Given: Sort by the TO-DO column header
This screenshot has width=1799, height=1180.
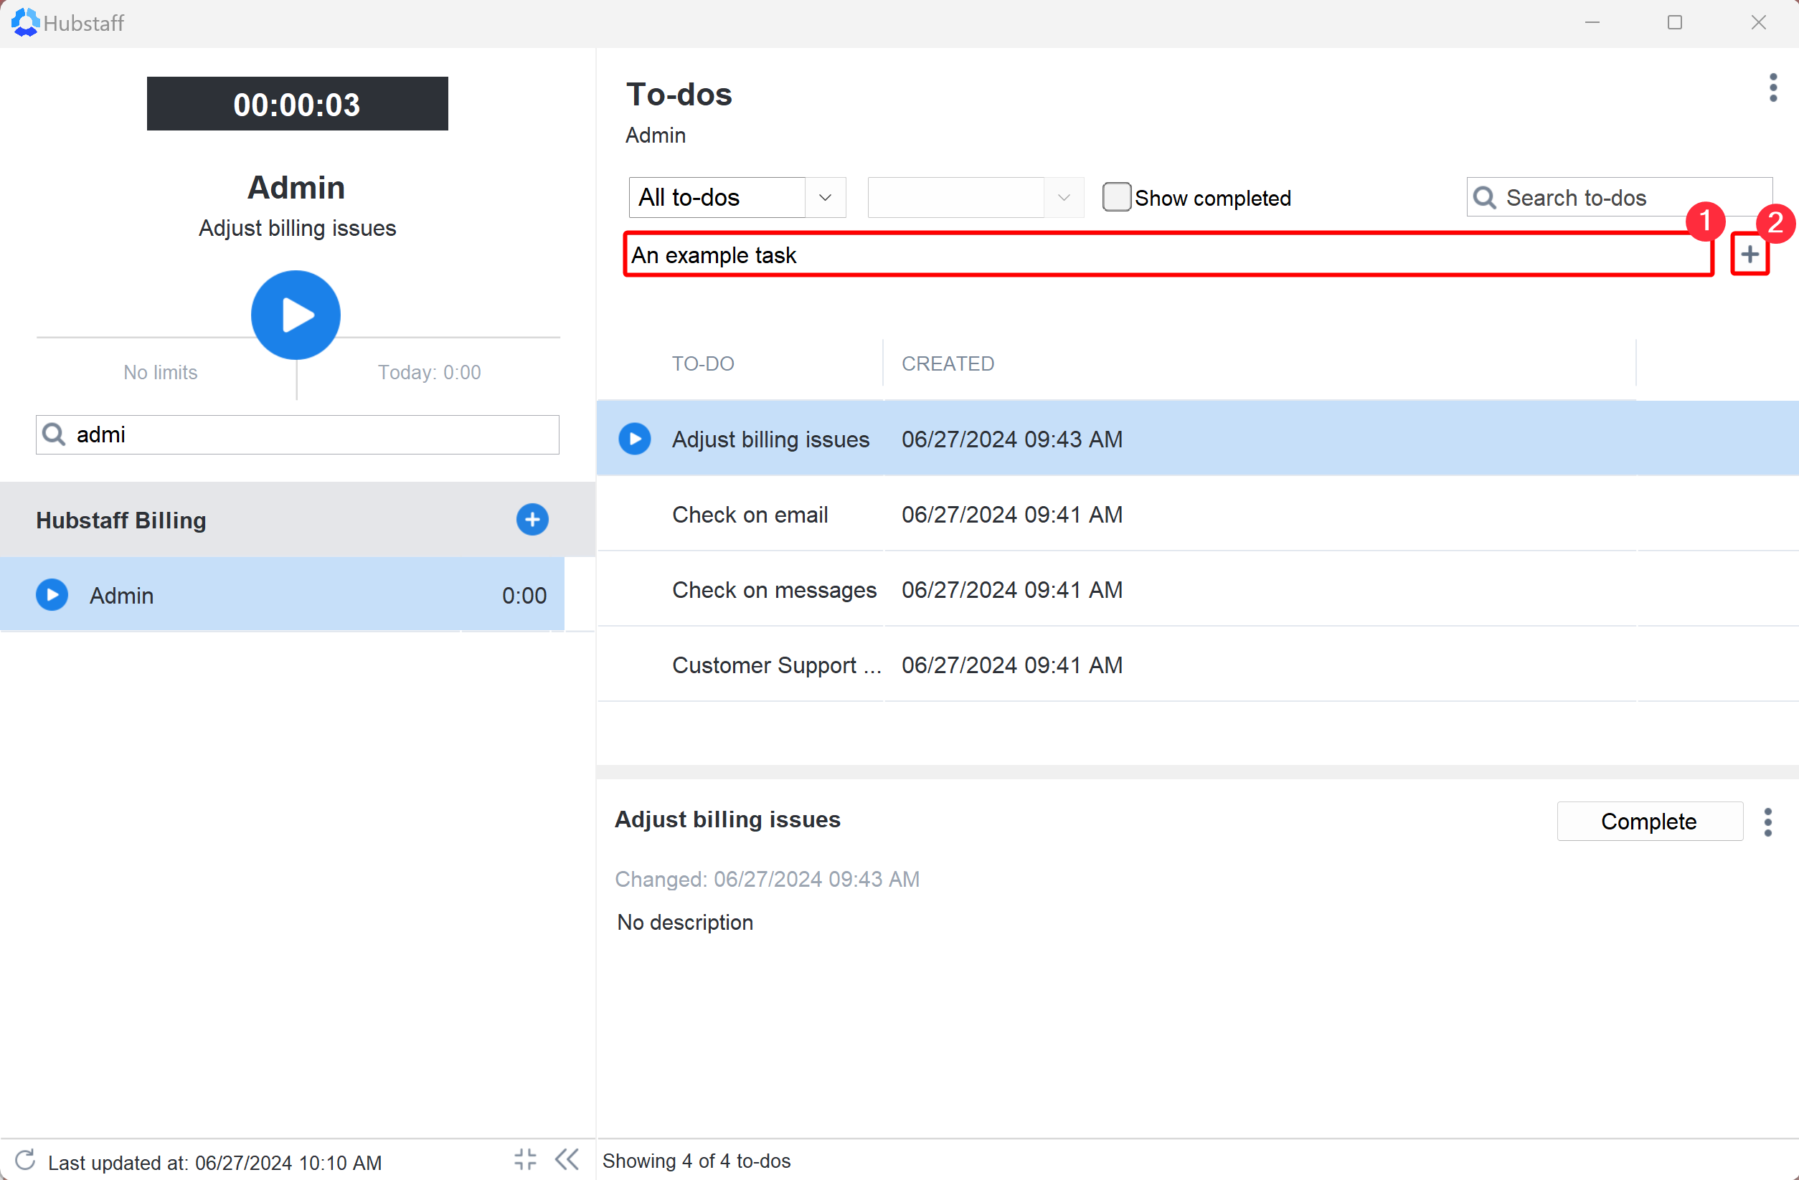Looking at the screenshot, I should (703, 363).
